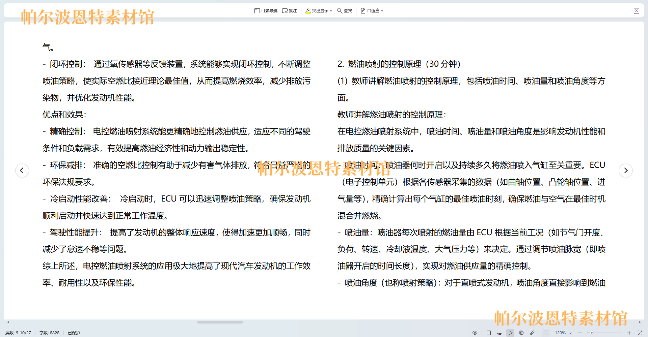This screenshot has height=337, width=648.
Task: Zoom in with the plus button
Action: click(x=629, y=333)
